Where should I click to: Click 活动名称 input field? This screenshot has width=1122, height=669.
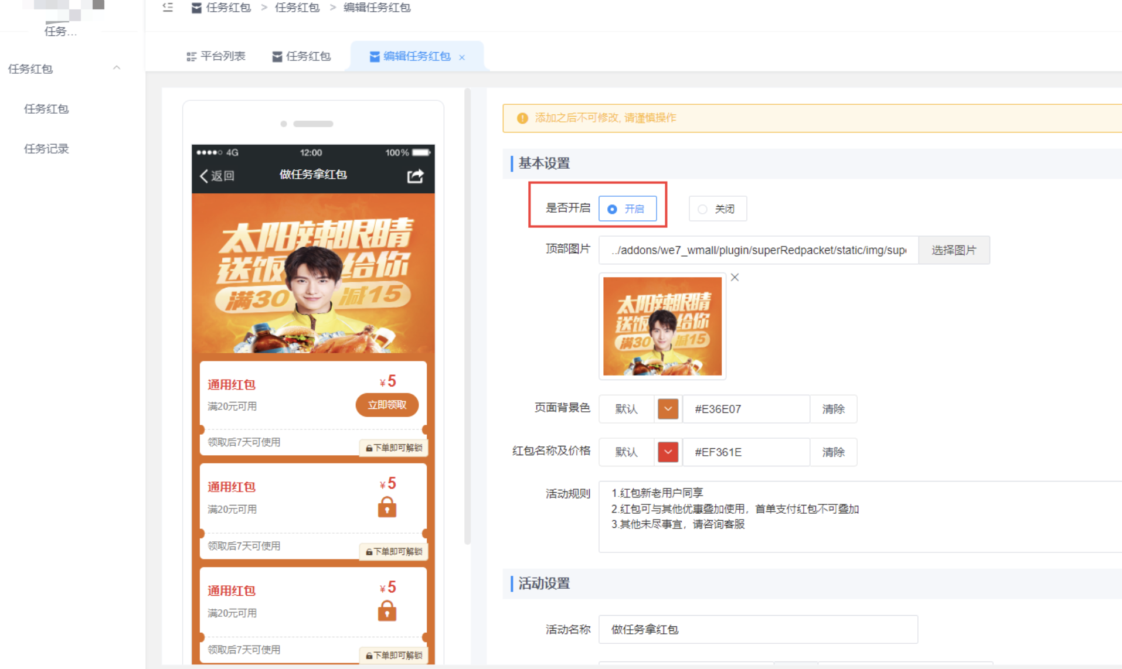758,629
